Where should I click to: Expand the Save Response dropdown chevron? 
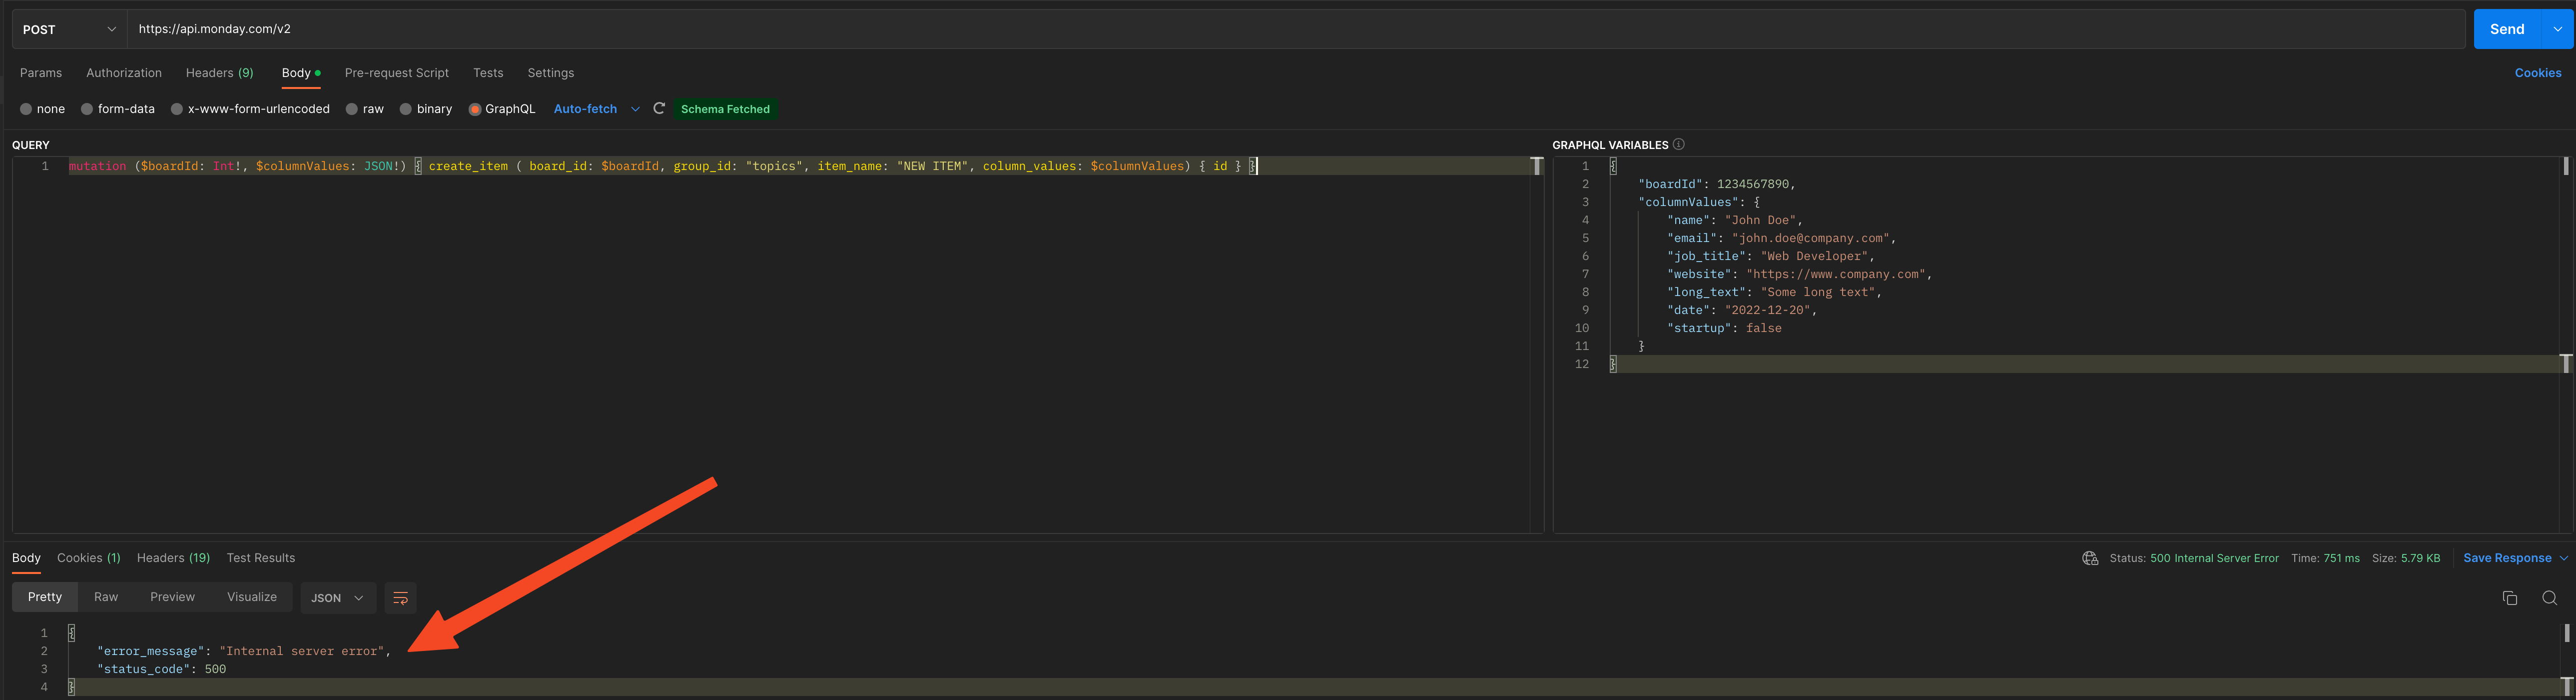click(x=2563, y=558)
